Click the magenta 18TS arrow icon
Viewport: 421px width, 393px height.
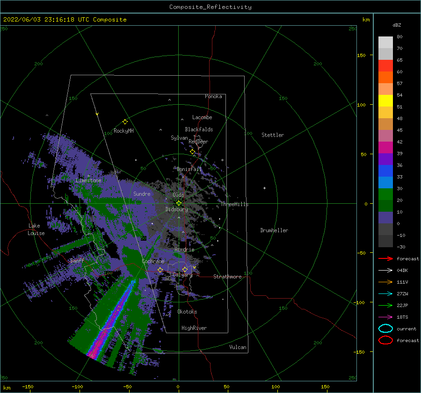(x=385, y=317)
